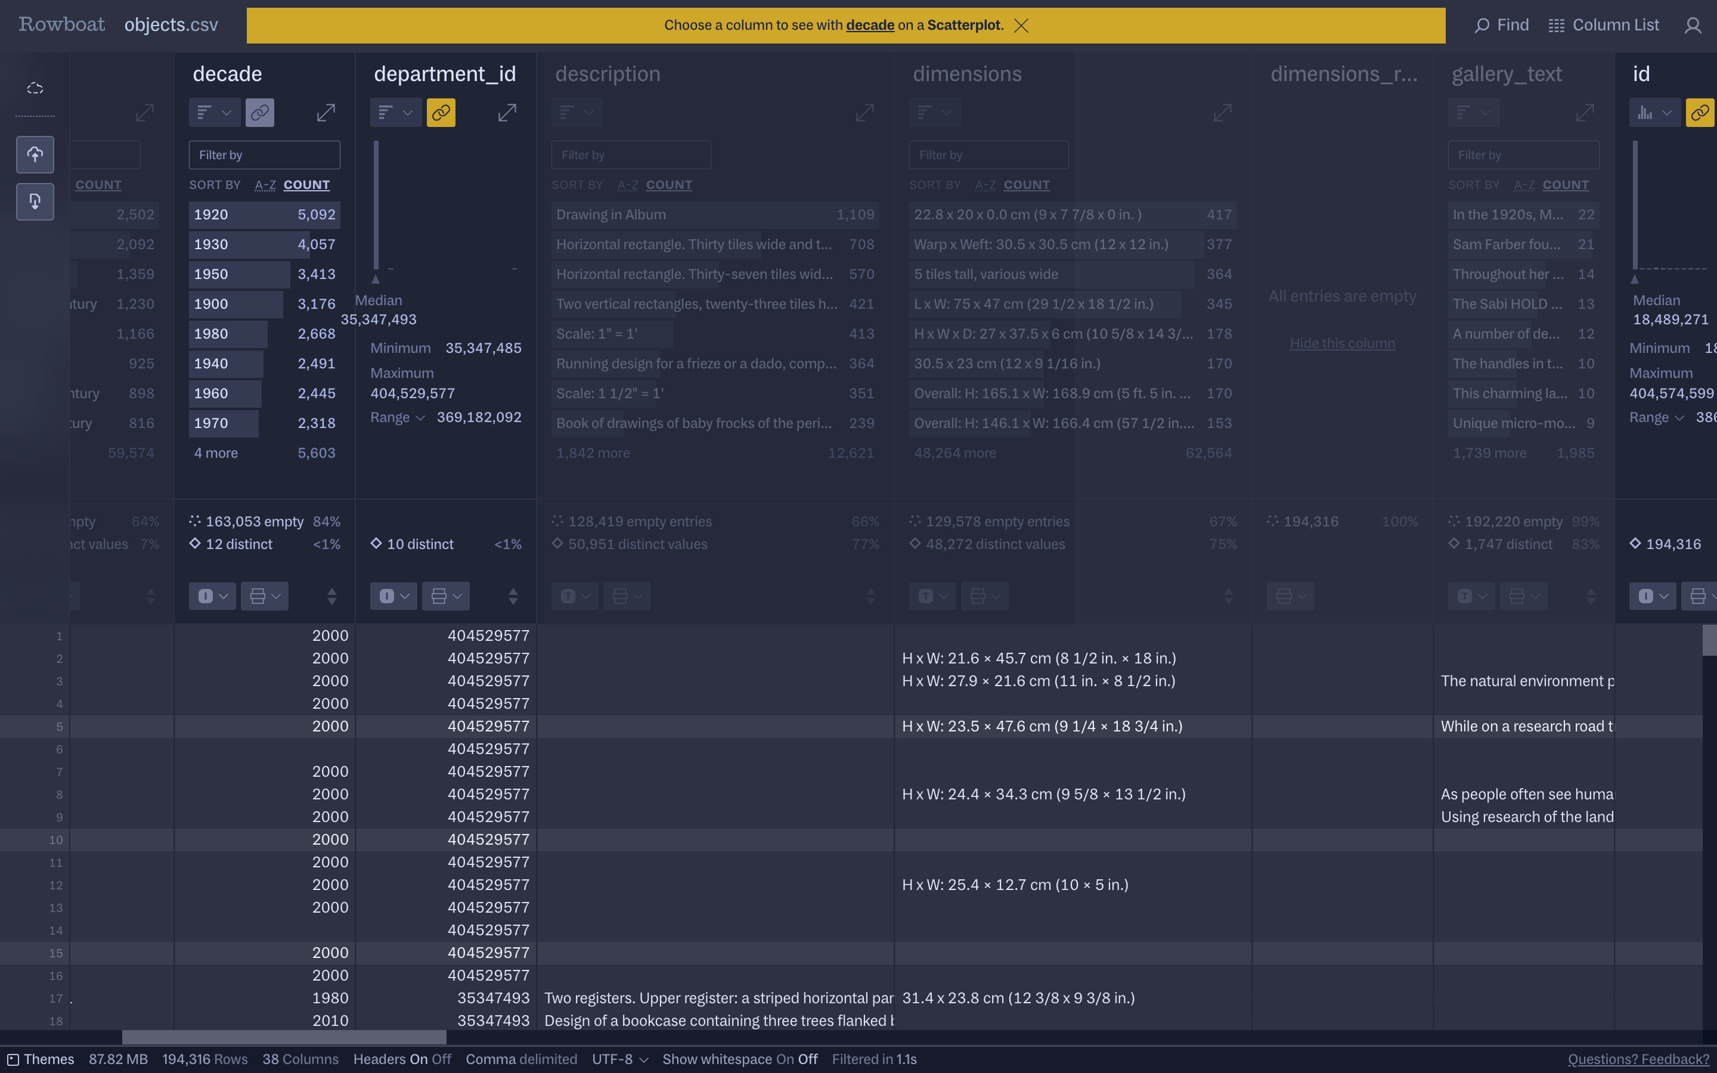
Task: Open the Column List menu
Action: [x=1604, y=26]
